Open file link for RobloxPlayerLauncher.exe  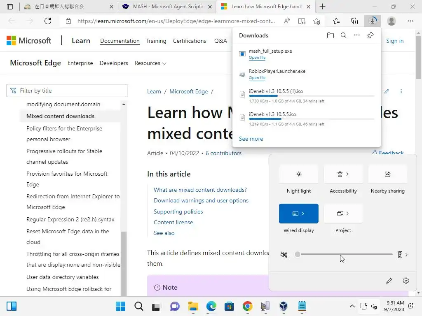[x=257, y=78]
